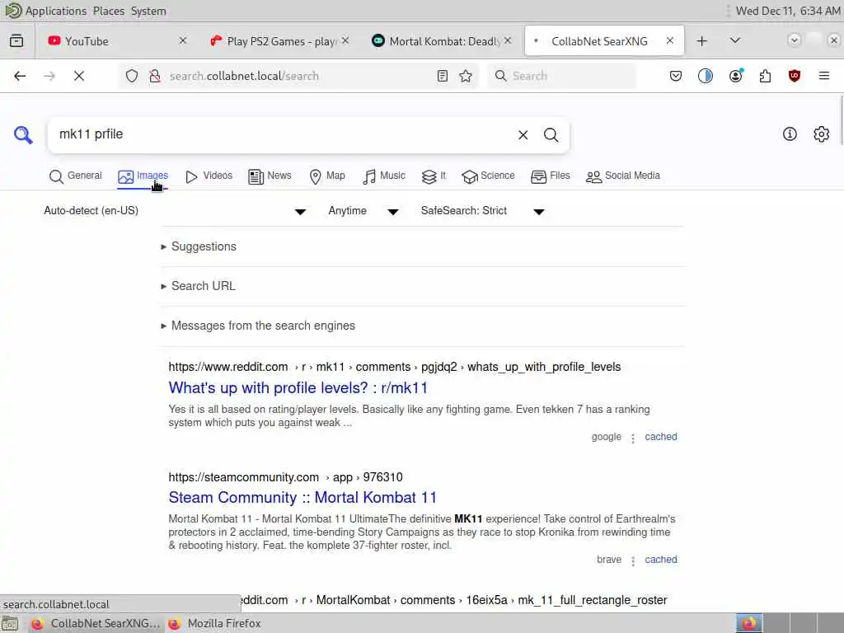The image size is (844, 633).
Task: Select the Images search category
Action: [x=143, y=176]
